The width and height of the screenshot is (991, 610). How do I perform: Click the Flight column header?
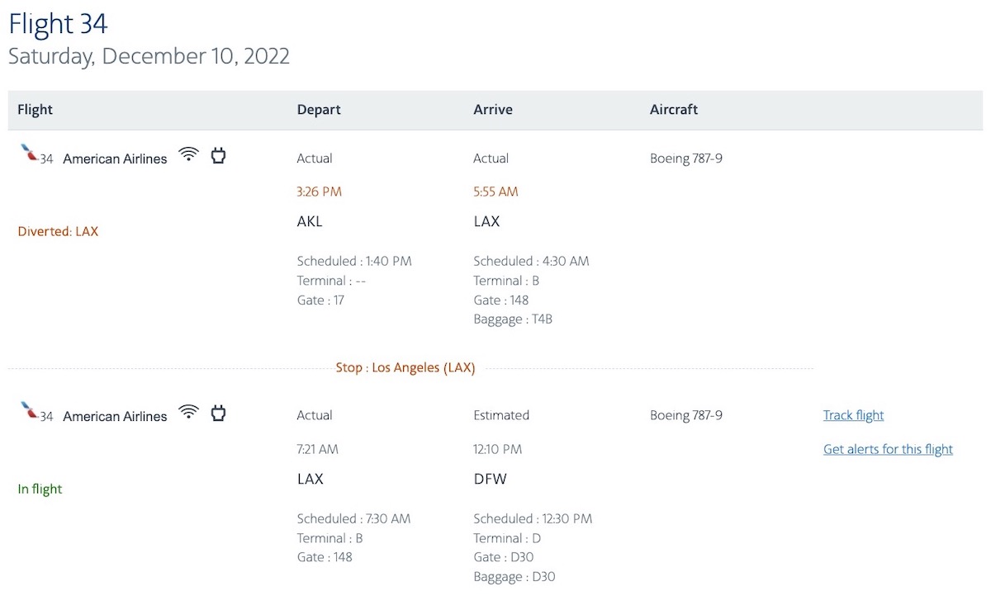[35, 109]
